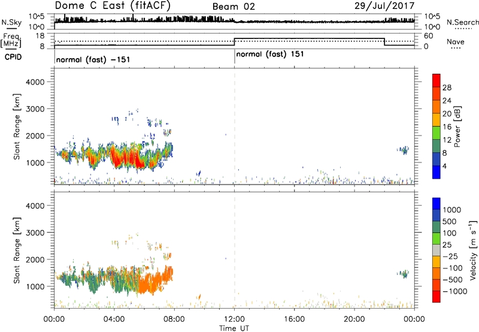The width and height of the screenshot is (479, 332).
Task: Click the Slant Range label of velocity panel
Action: (17, 250)
